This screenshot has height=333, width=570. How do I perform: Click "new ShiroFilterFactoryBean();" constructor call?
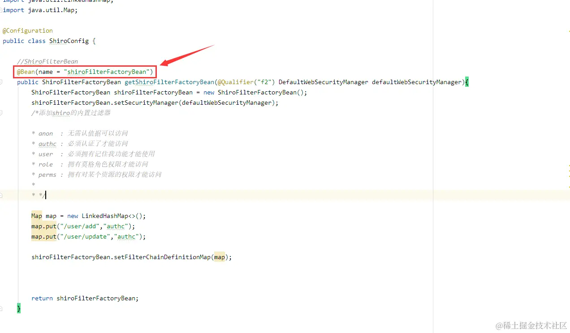click(255, 92)
